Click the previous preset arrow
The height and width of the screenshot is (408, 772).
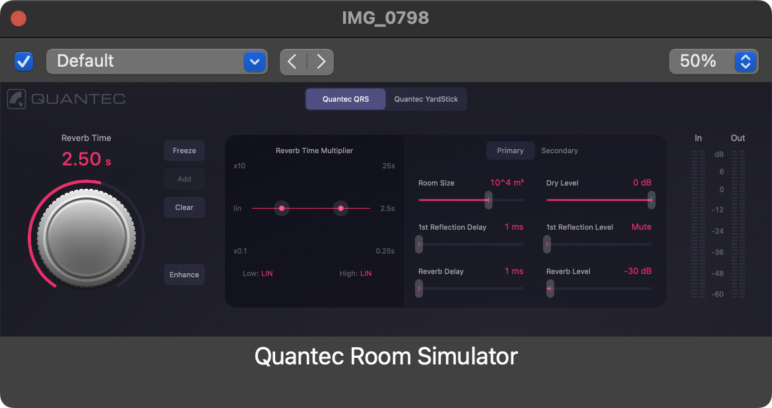pos(293,61)
